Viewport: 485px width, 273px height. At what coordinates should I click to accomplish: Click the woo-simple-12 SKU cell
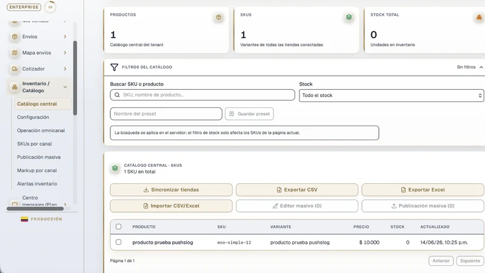click(x=234, y=243)
